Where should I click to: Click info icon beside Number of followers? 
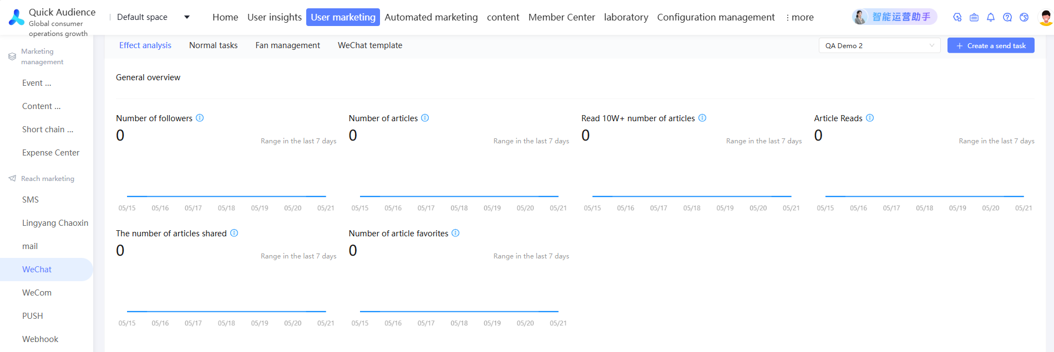click(200, 118)
